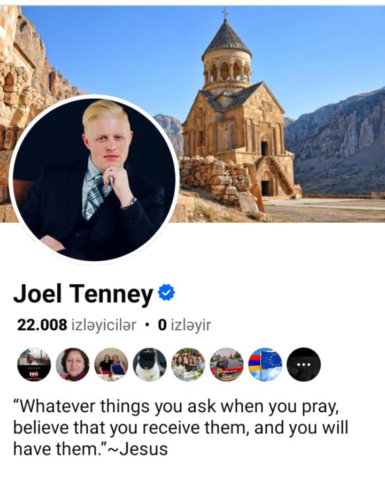
Task: Open Joel Tenney's circular profile picture
Action: coord(94,179)
